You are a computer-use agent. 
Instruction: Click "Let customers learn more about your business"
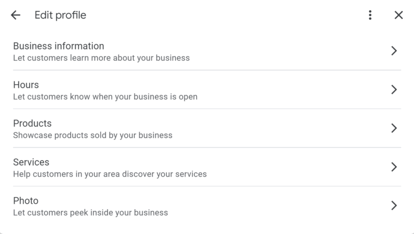[101, 58]
